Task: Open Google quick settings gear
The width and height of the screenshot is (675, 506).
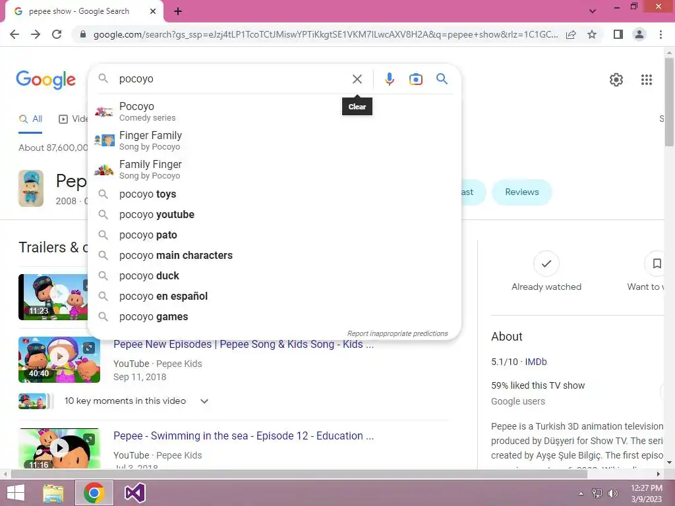Action: pos(616,80)
